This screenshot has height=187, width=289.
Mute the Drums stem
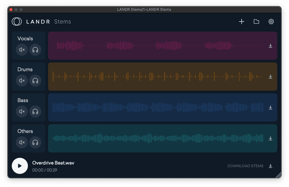tap(22, 81)
